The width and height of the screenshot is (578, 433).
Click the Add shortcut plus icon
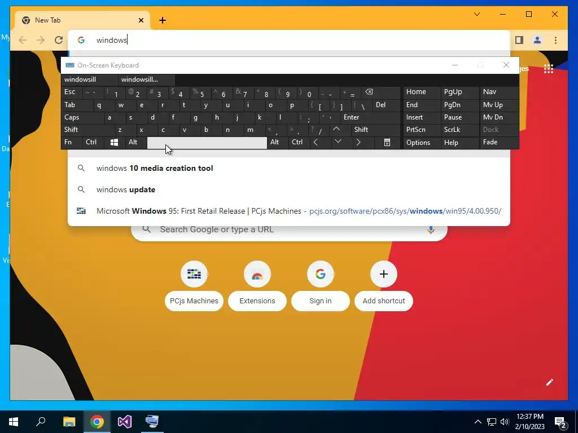click(x=383, y=274)
